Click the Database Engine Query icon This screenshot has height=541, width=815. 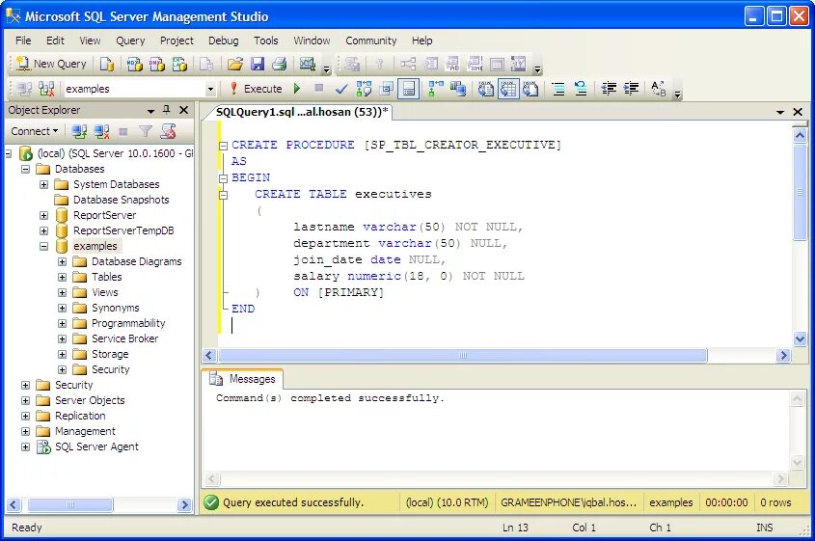(106, 64)
